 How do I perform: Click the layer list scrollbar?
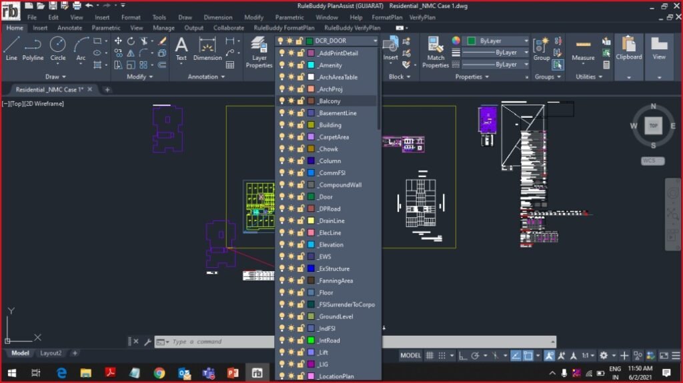point(379,89)
